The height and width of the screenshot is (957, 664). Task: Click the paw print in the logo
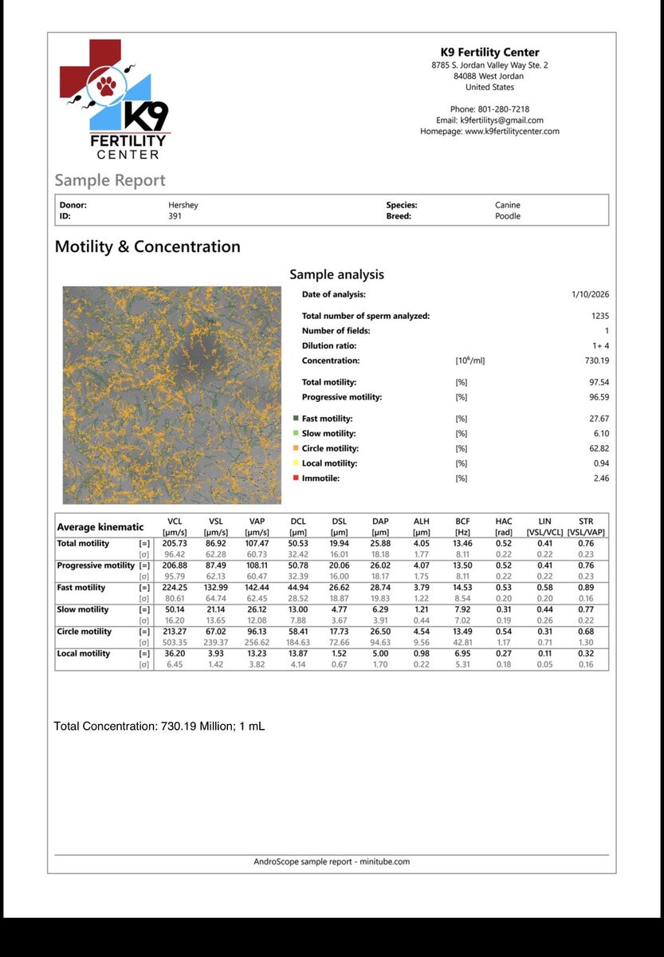tap(105, 85)
